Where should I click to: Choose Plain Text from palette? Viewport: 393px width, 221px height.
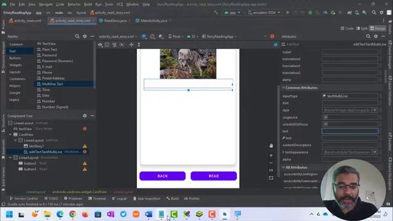pos(49,49)
